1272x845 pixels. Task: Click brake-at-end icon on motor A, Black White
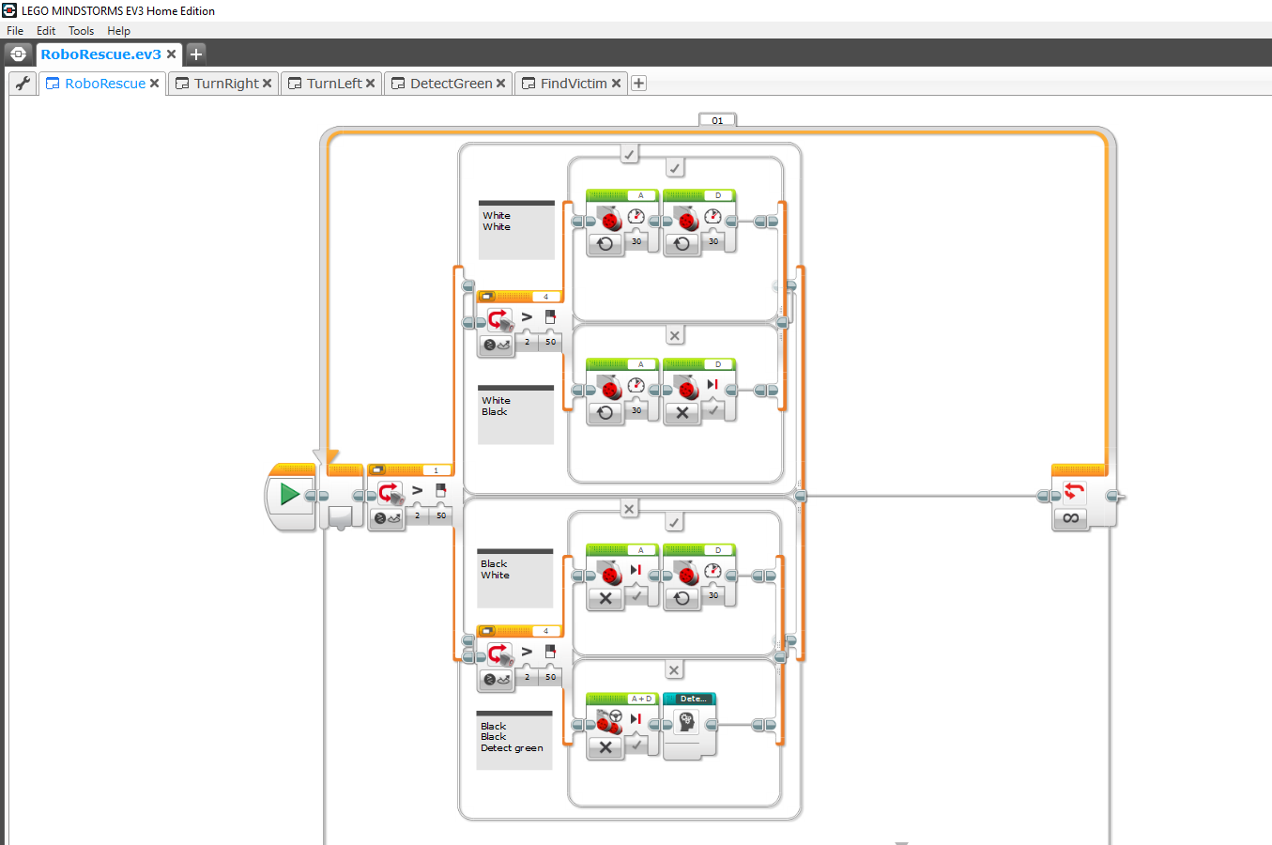(636, 570)
